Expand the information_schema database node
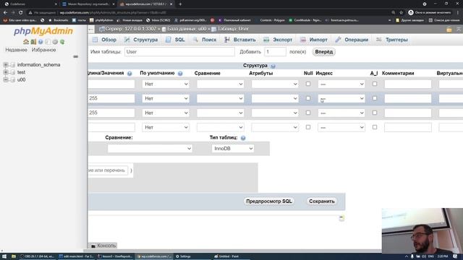Viewport: 463px width, 260px height. [x=5, y=64]
